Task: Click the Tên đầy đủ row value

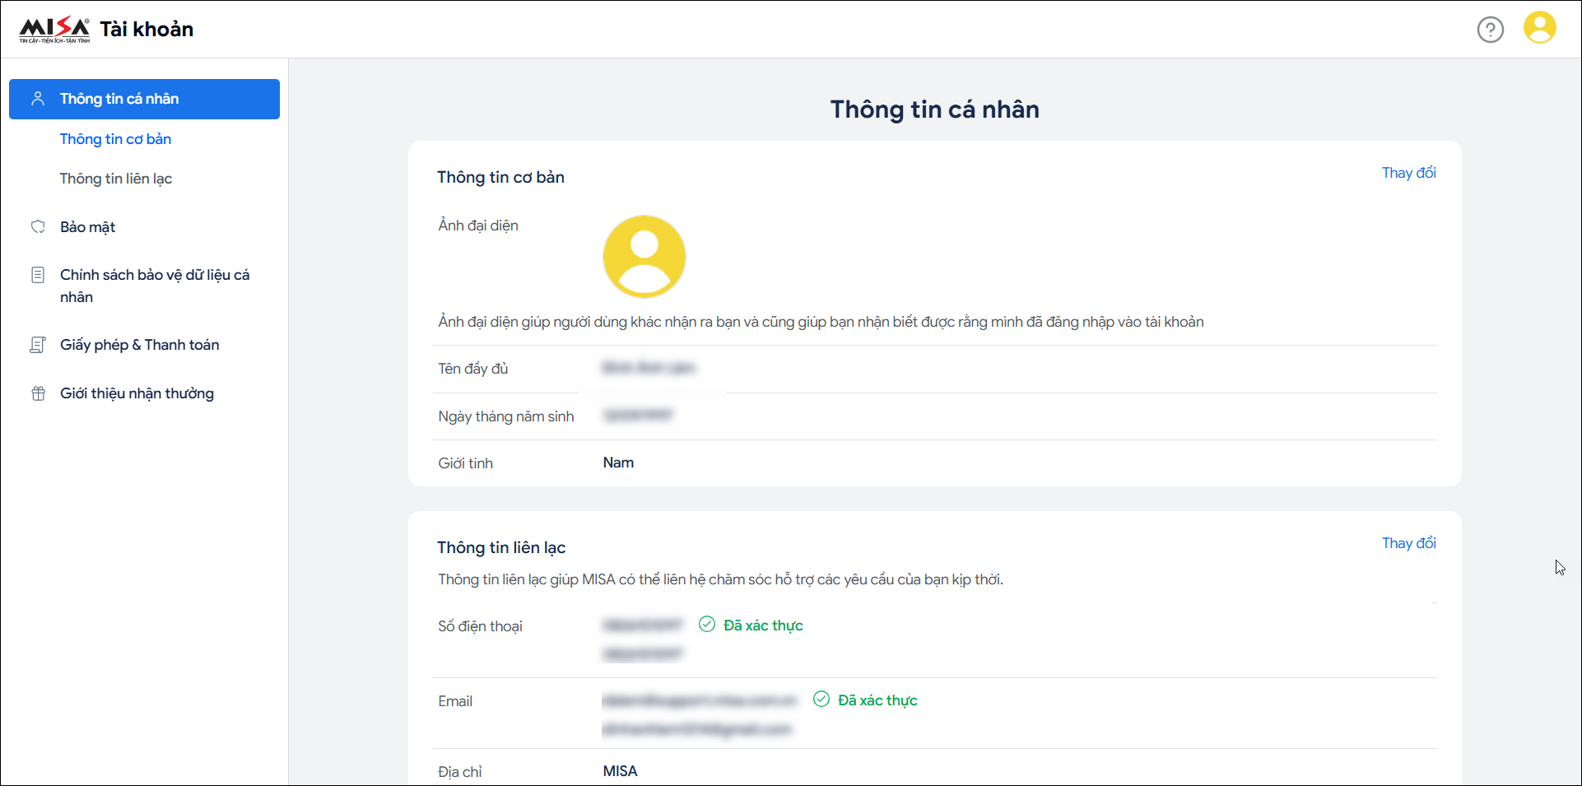Action: tap(649, 368)
